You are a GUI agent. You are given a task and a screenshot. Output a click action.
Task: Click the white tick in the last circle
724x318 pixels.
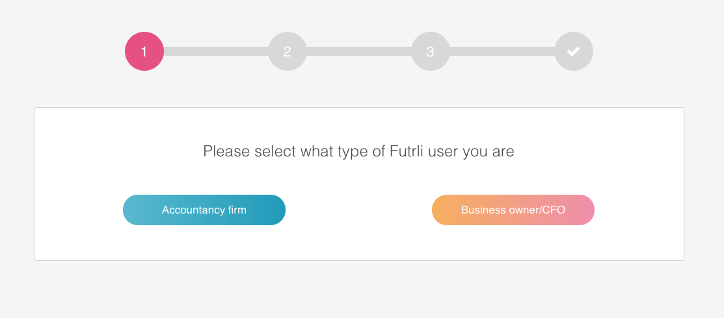(x=574, y=51)
